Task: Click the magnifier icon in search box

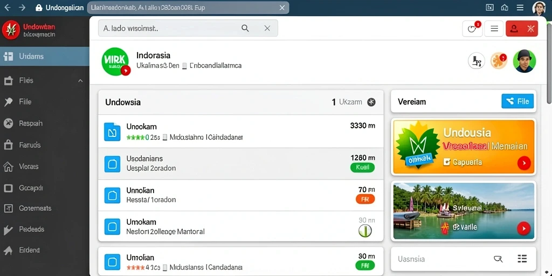Action: click(x=245, y=29)
